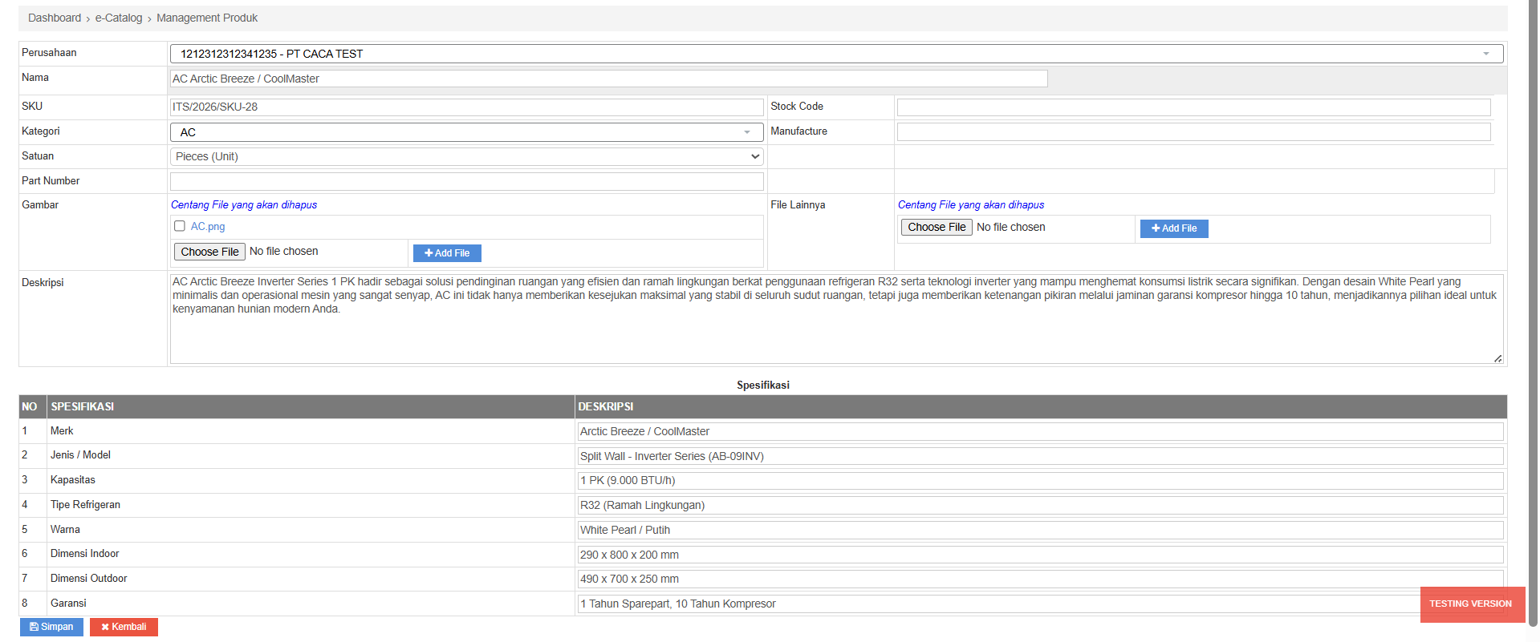Click the page vertical scrollbar

1533,321
